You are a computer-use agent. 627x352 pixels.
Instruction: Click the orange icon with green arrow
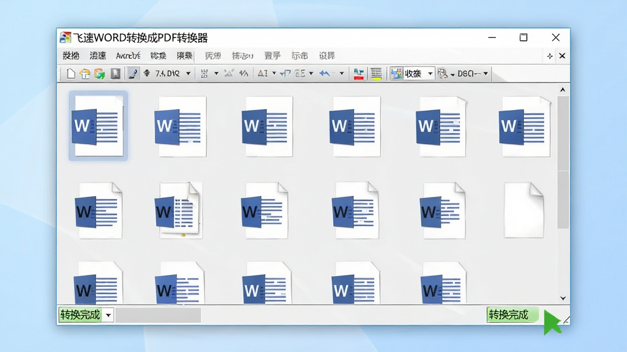(100, 73)
